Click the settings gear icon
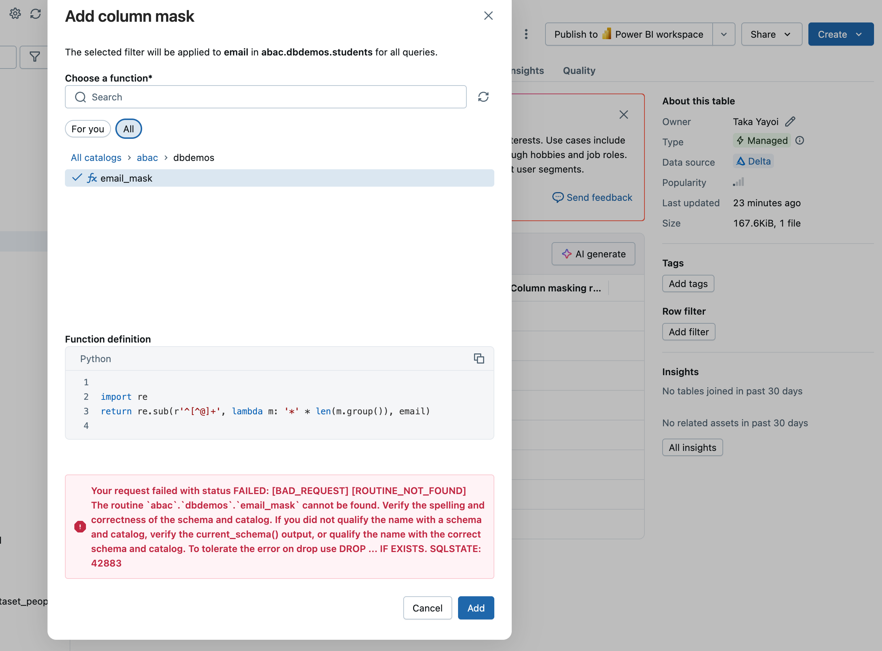Viewport: 882px width, 651px height. [x=15, y=14]
